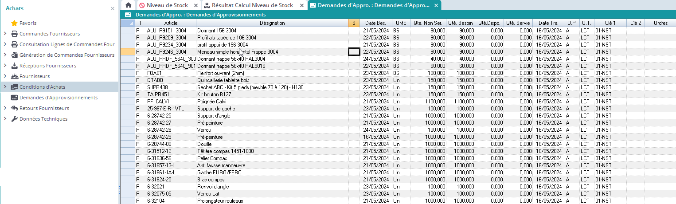Viewport: 676px width, 204px height.
Task: Click the Génération de Commandes Fournisseurs icon
Action: click(x=14, y=55)
